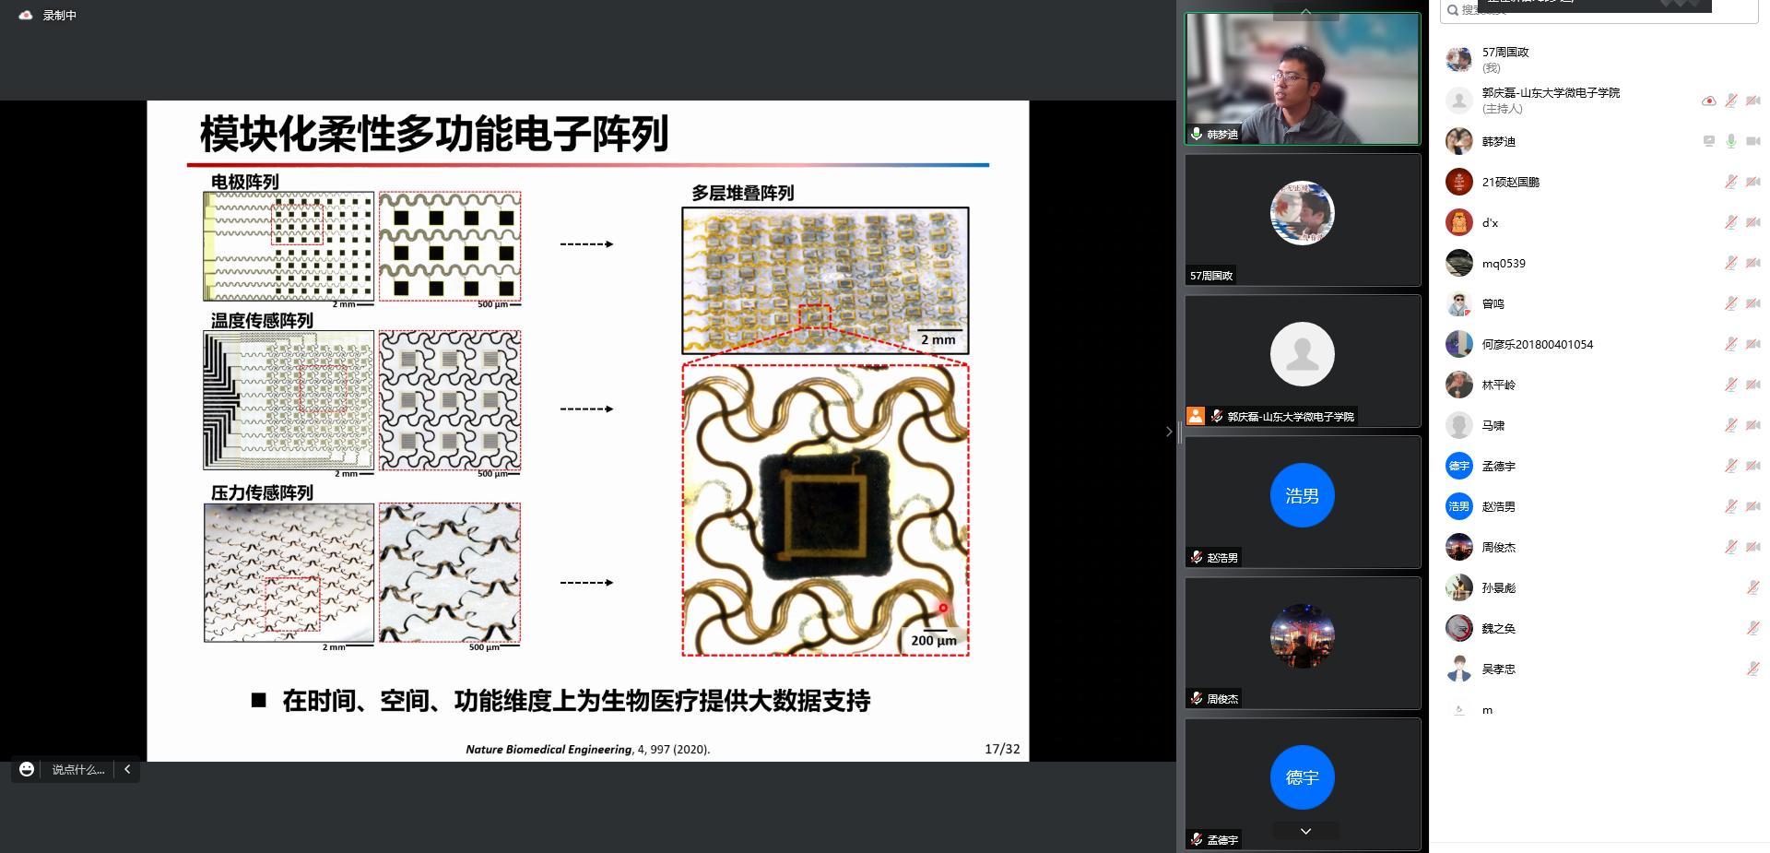Click the 说点什么 chat prompt
The width and height of the screenshot is (1770, 853).
tap(77, 769)
